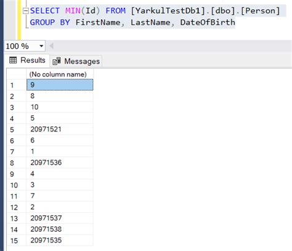292x251 pixels.
Task: Select the cell containing 20971521
Action: [x=60, y=129]
